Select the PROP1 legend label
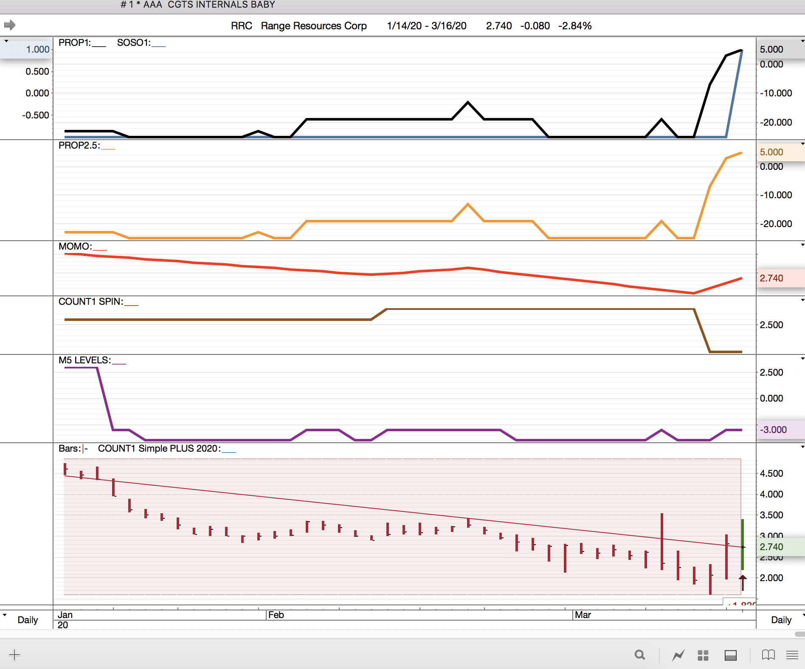The width and height of the screenshot is (805, 669). click(x=75, y=43)
